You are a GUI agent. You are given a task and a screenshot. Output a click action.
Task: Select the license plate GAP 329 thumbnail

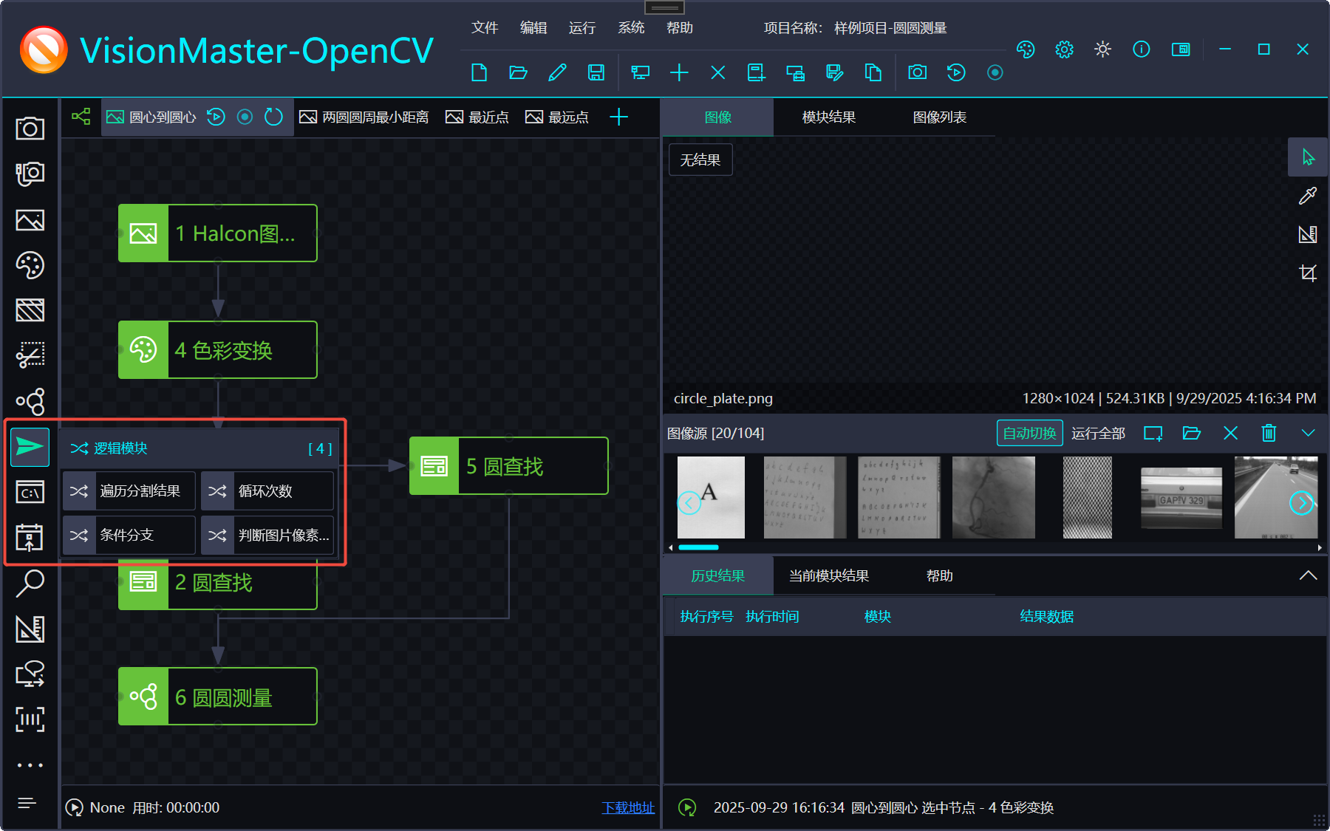pos(1181,498)
